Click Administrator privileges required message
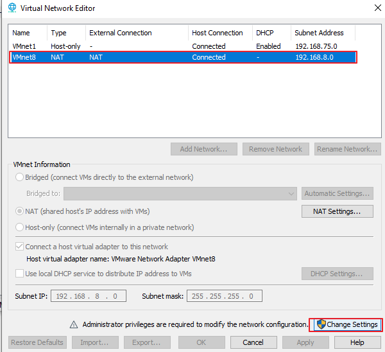 pyautogui.click(x=195, y=325)
